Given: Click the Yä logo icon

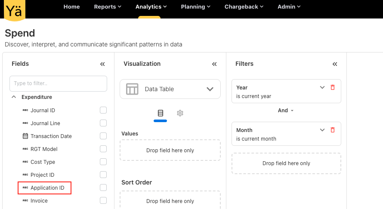Looking at the screenshot, I should pos(15,9).
